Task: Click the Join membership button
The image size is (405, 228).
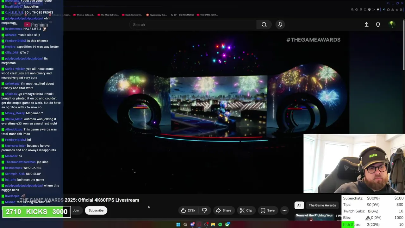Action: pyautogui.click(x=76, y=210)
